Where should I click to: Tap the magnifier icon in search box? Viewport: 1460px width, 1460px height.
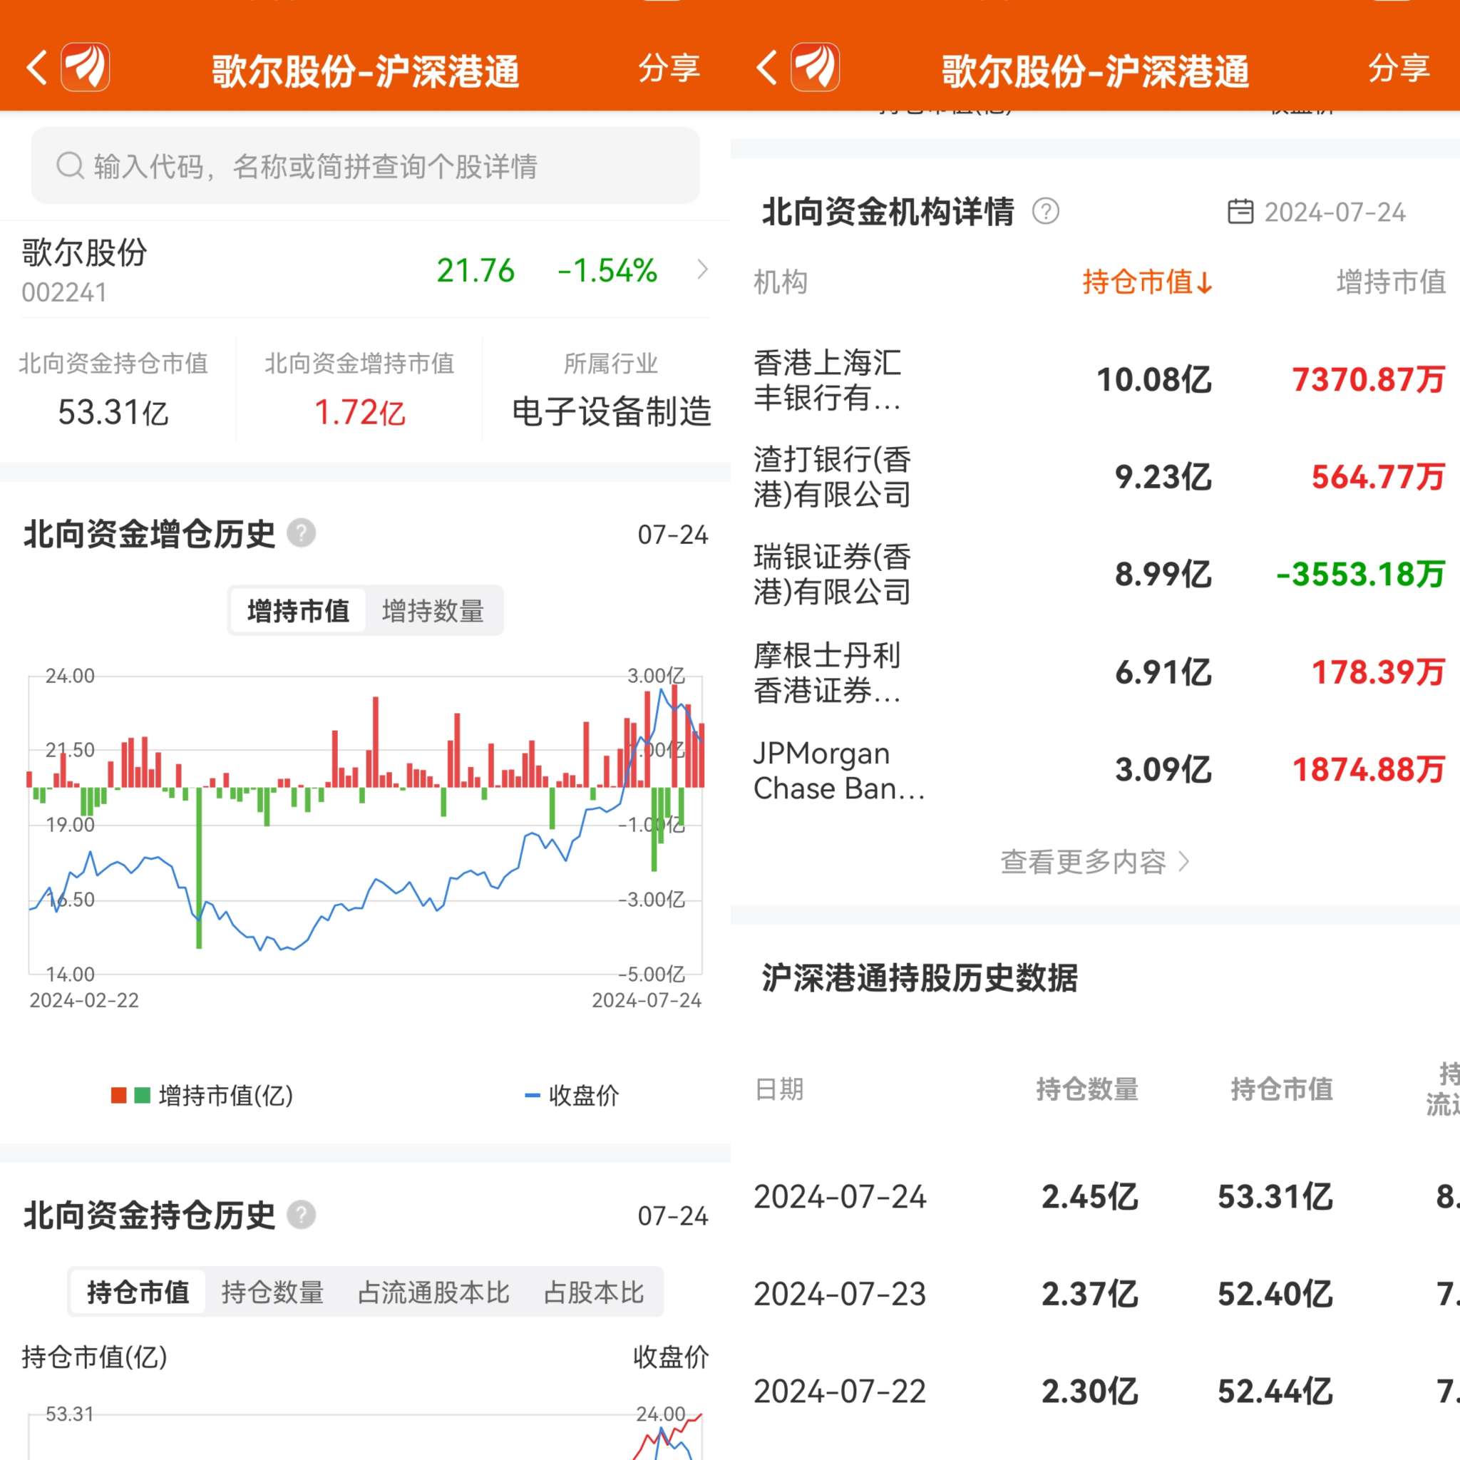71,165
